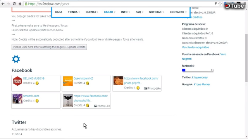Click the fanRank progress bar
Image resolution: width=248 pixels, height=139 pixels.
[198, 70]
